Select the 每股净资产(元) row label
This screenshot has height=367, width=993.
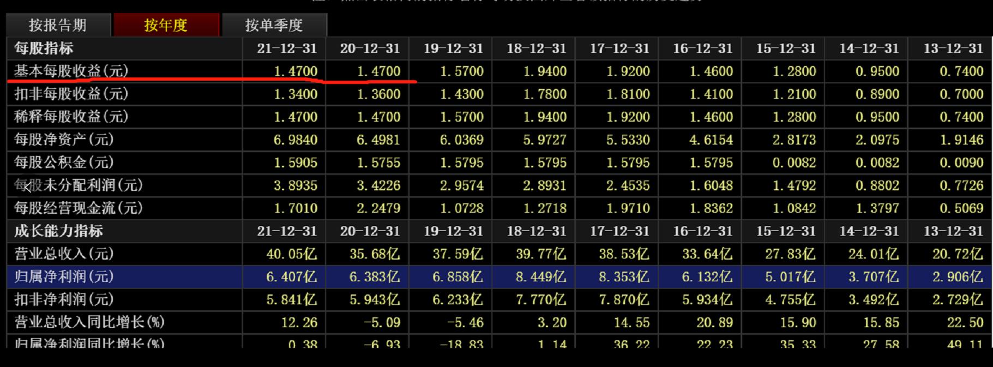(x=64, y=140)
